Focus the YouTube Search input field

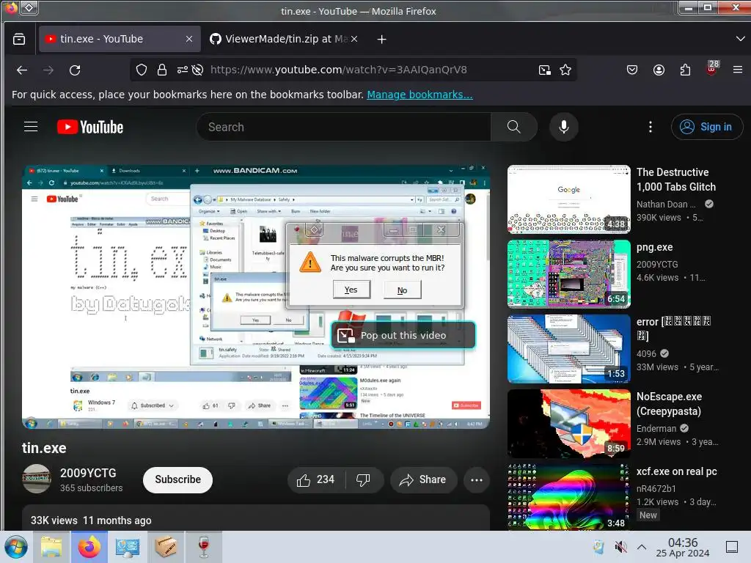tap(344, 127)
